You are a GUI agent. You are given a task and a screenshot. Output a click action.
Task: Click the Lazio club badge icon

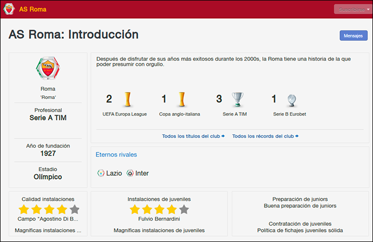pos(101,173)
